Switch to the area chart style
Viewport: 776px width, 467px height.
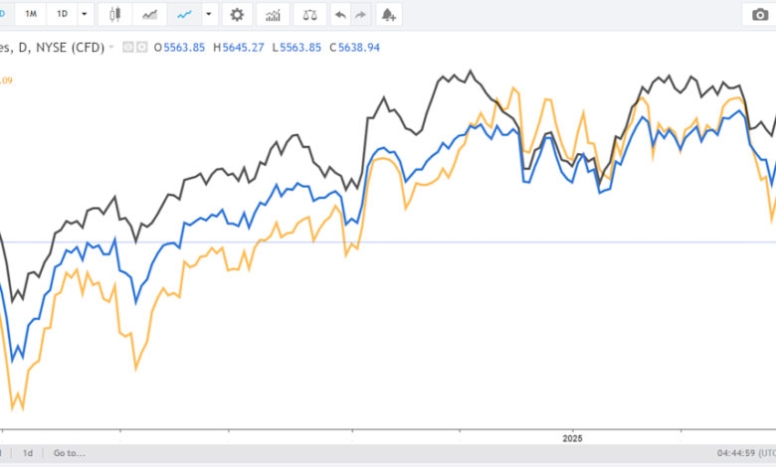[149, 14]
